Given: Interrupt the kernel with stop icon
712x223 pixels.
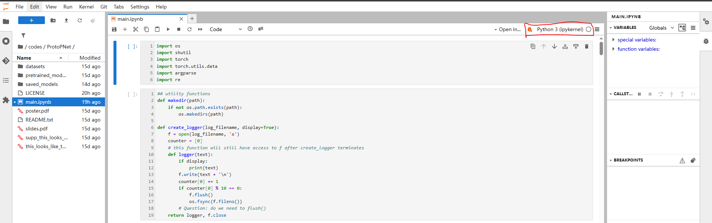Looking at the screenshot, I should click(x=179, y=29).
